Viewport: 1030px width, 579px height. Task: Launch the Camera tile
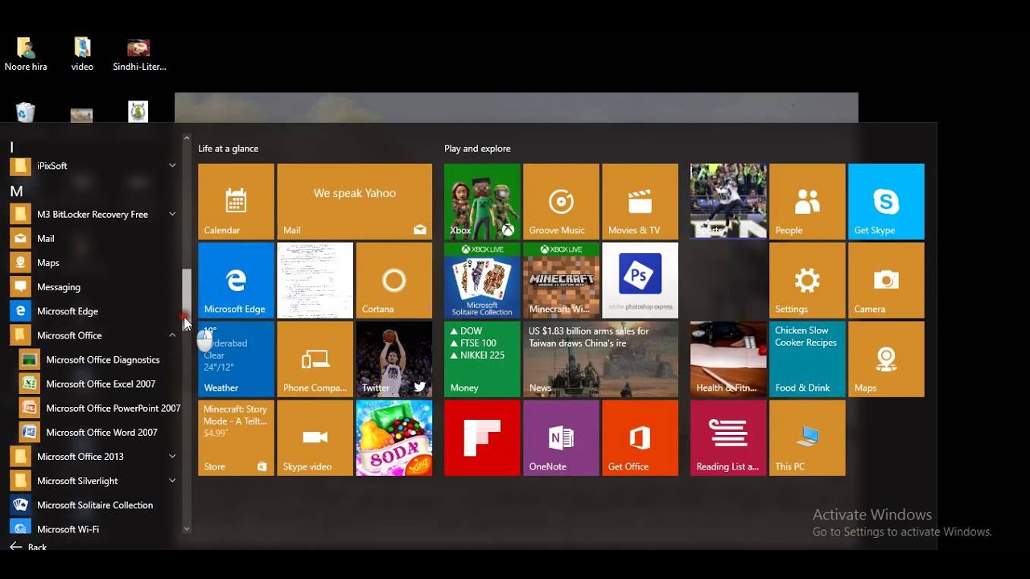[886, 281]
